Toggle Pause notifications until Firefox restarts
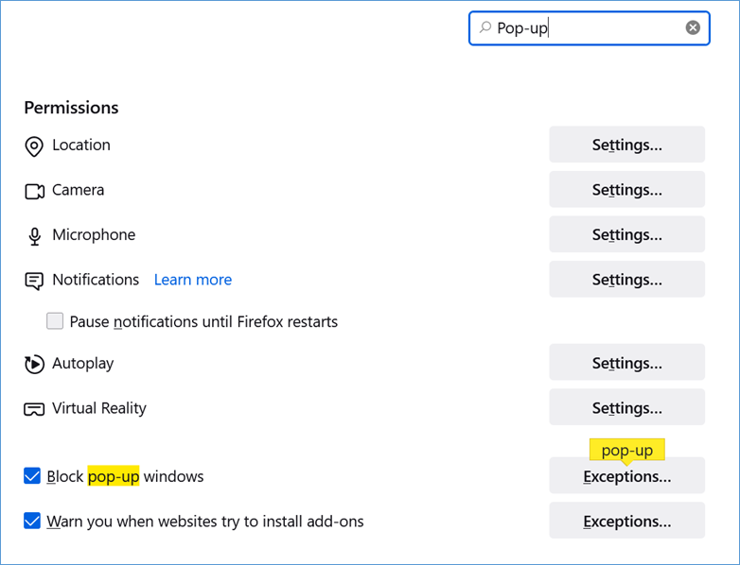The width and height of the screenshot is (740, 565). point(55,321)
